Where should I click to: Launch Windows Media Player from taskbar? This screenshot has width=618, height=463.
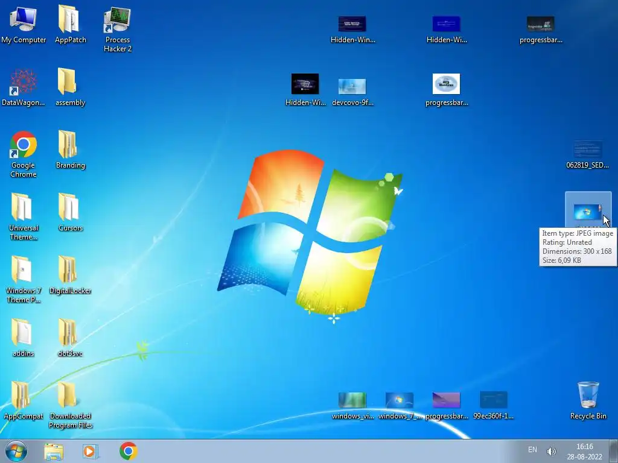91,451
